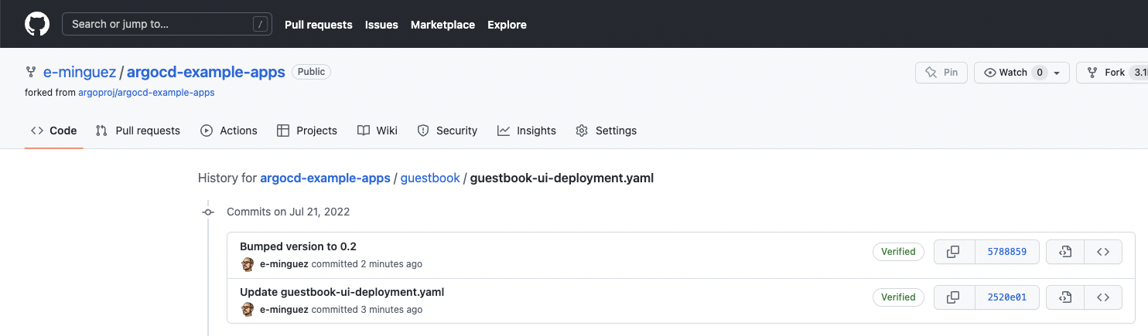Browse repository at commit 2520e01
Image resolution: width=1148 pixels, height=336 pixels.
(x=1103, y=297)
